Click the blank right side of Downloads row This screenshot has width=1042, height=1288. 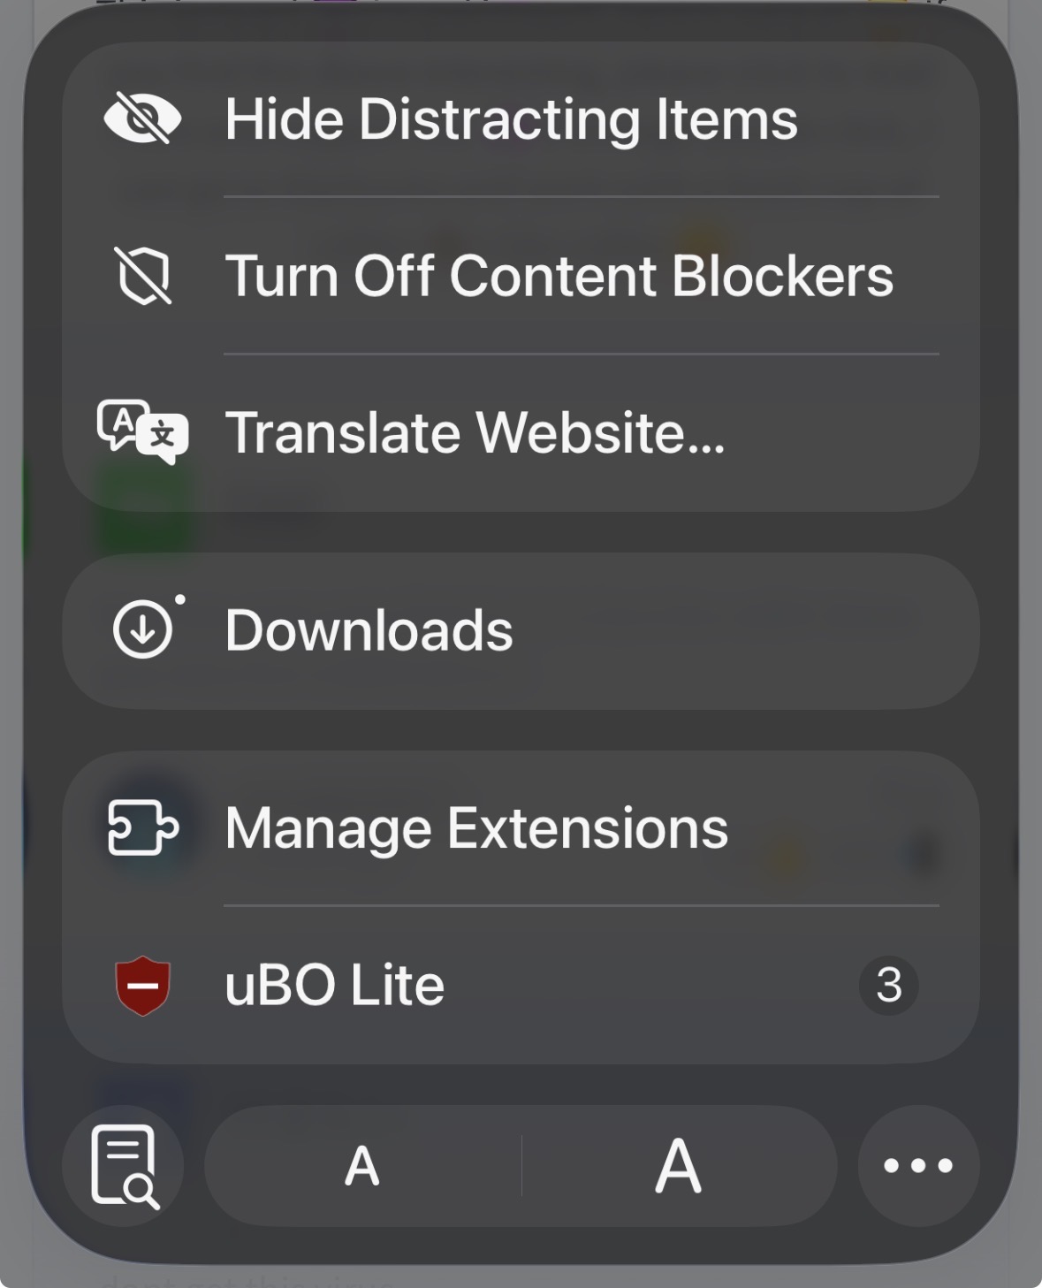coord(795,630)
